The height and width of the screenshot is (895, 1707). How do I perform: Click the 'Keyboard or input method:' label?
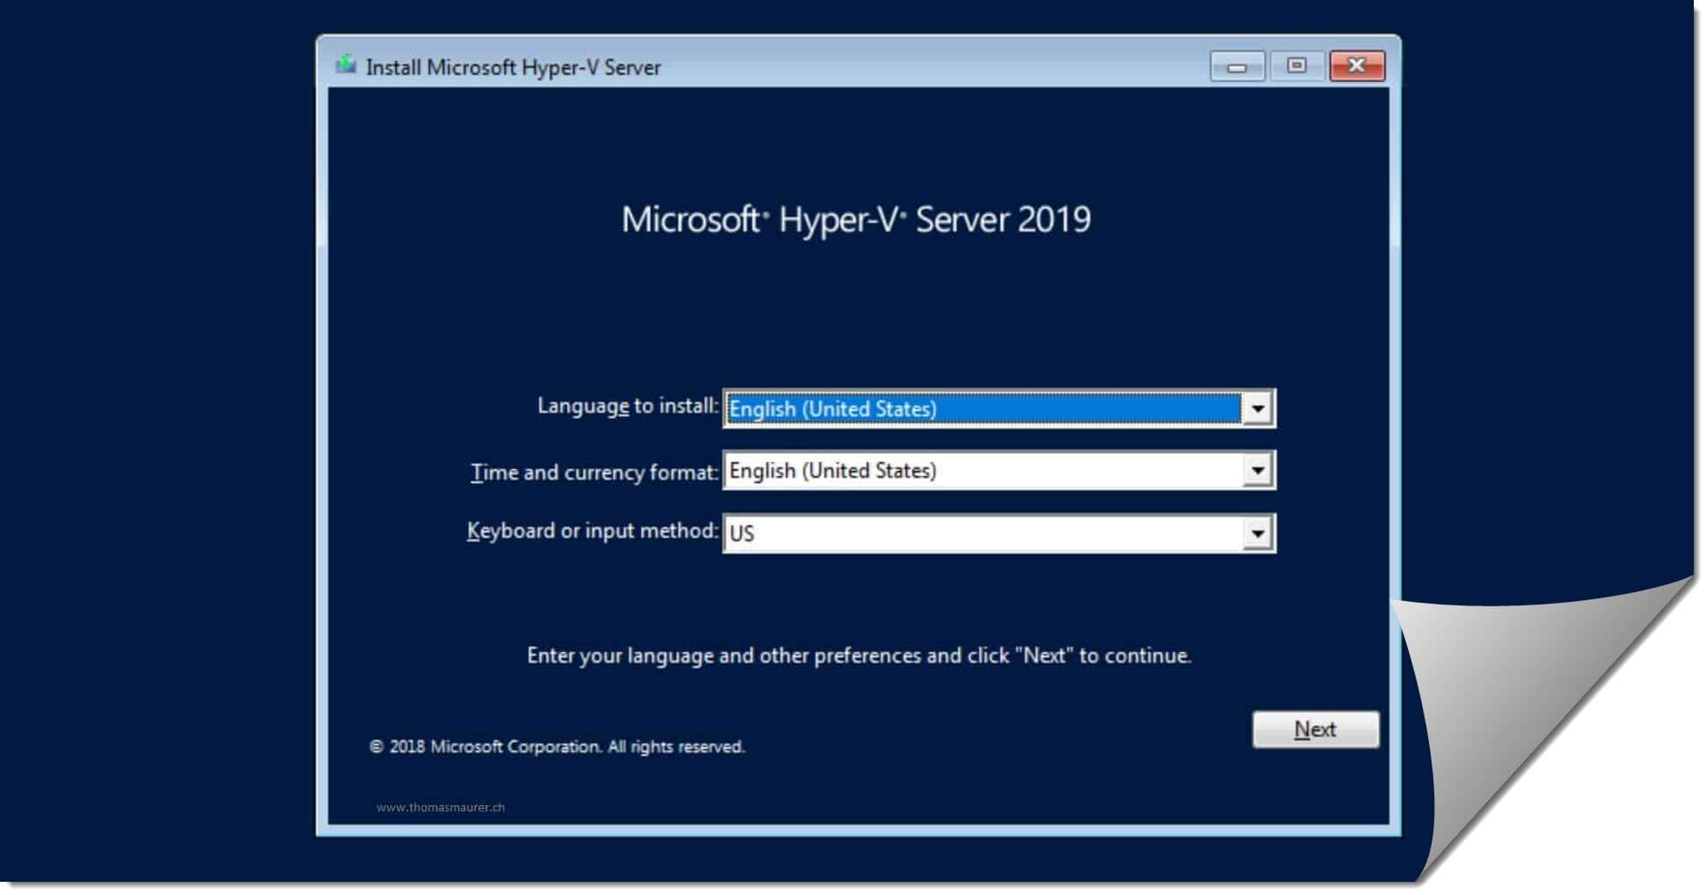click(x=592, y=532)
